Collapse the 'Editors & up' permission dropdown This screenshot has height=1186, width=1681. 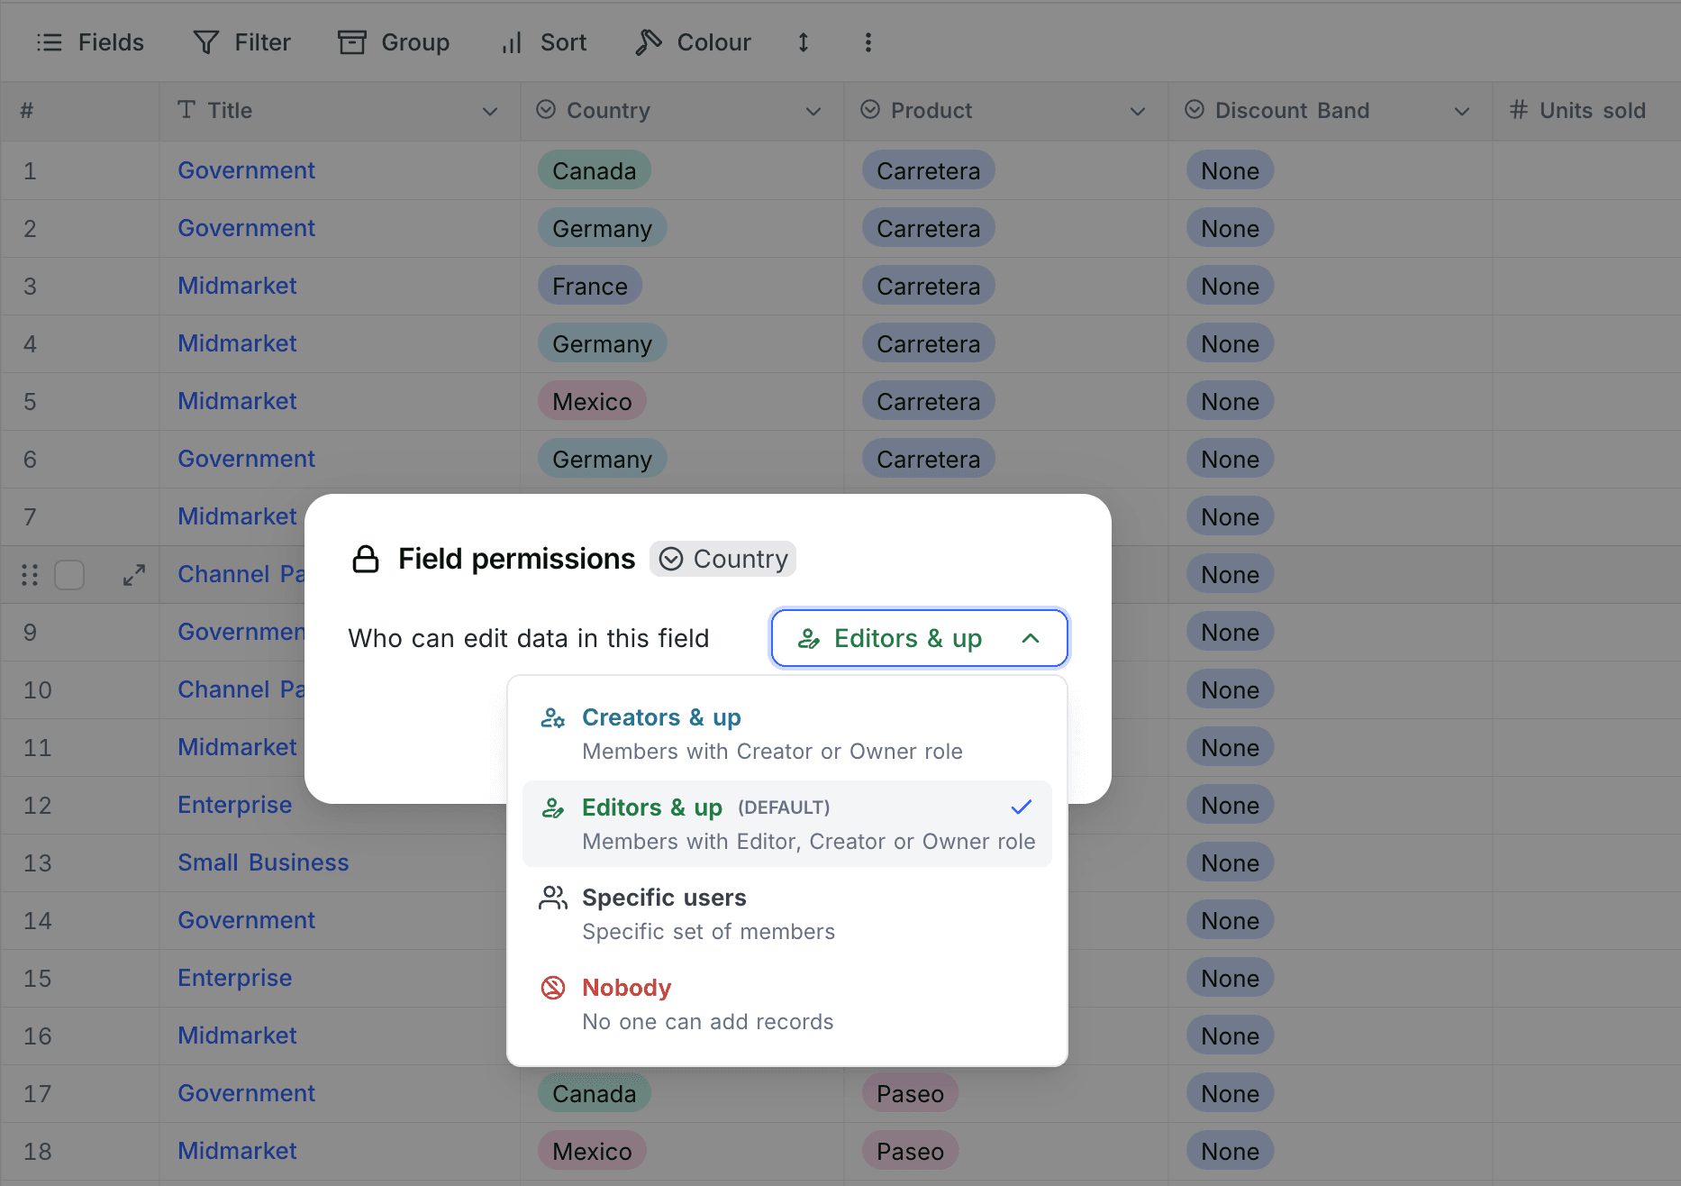coord(918,637)
